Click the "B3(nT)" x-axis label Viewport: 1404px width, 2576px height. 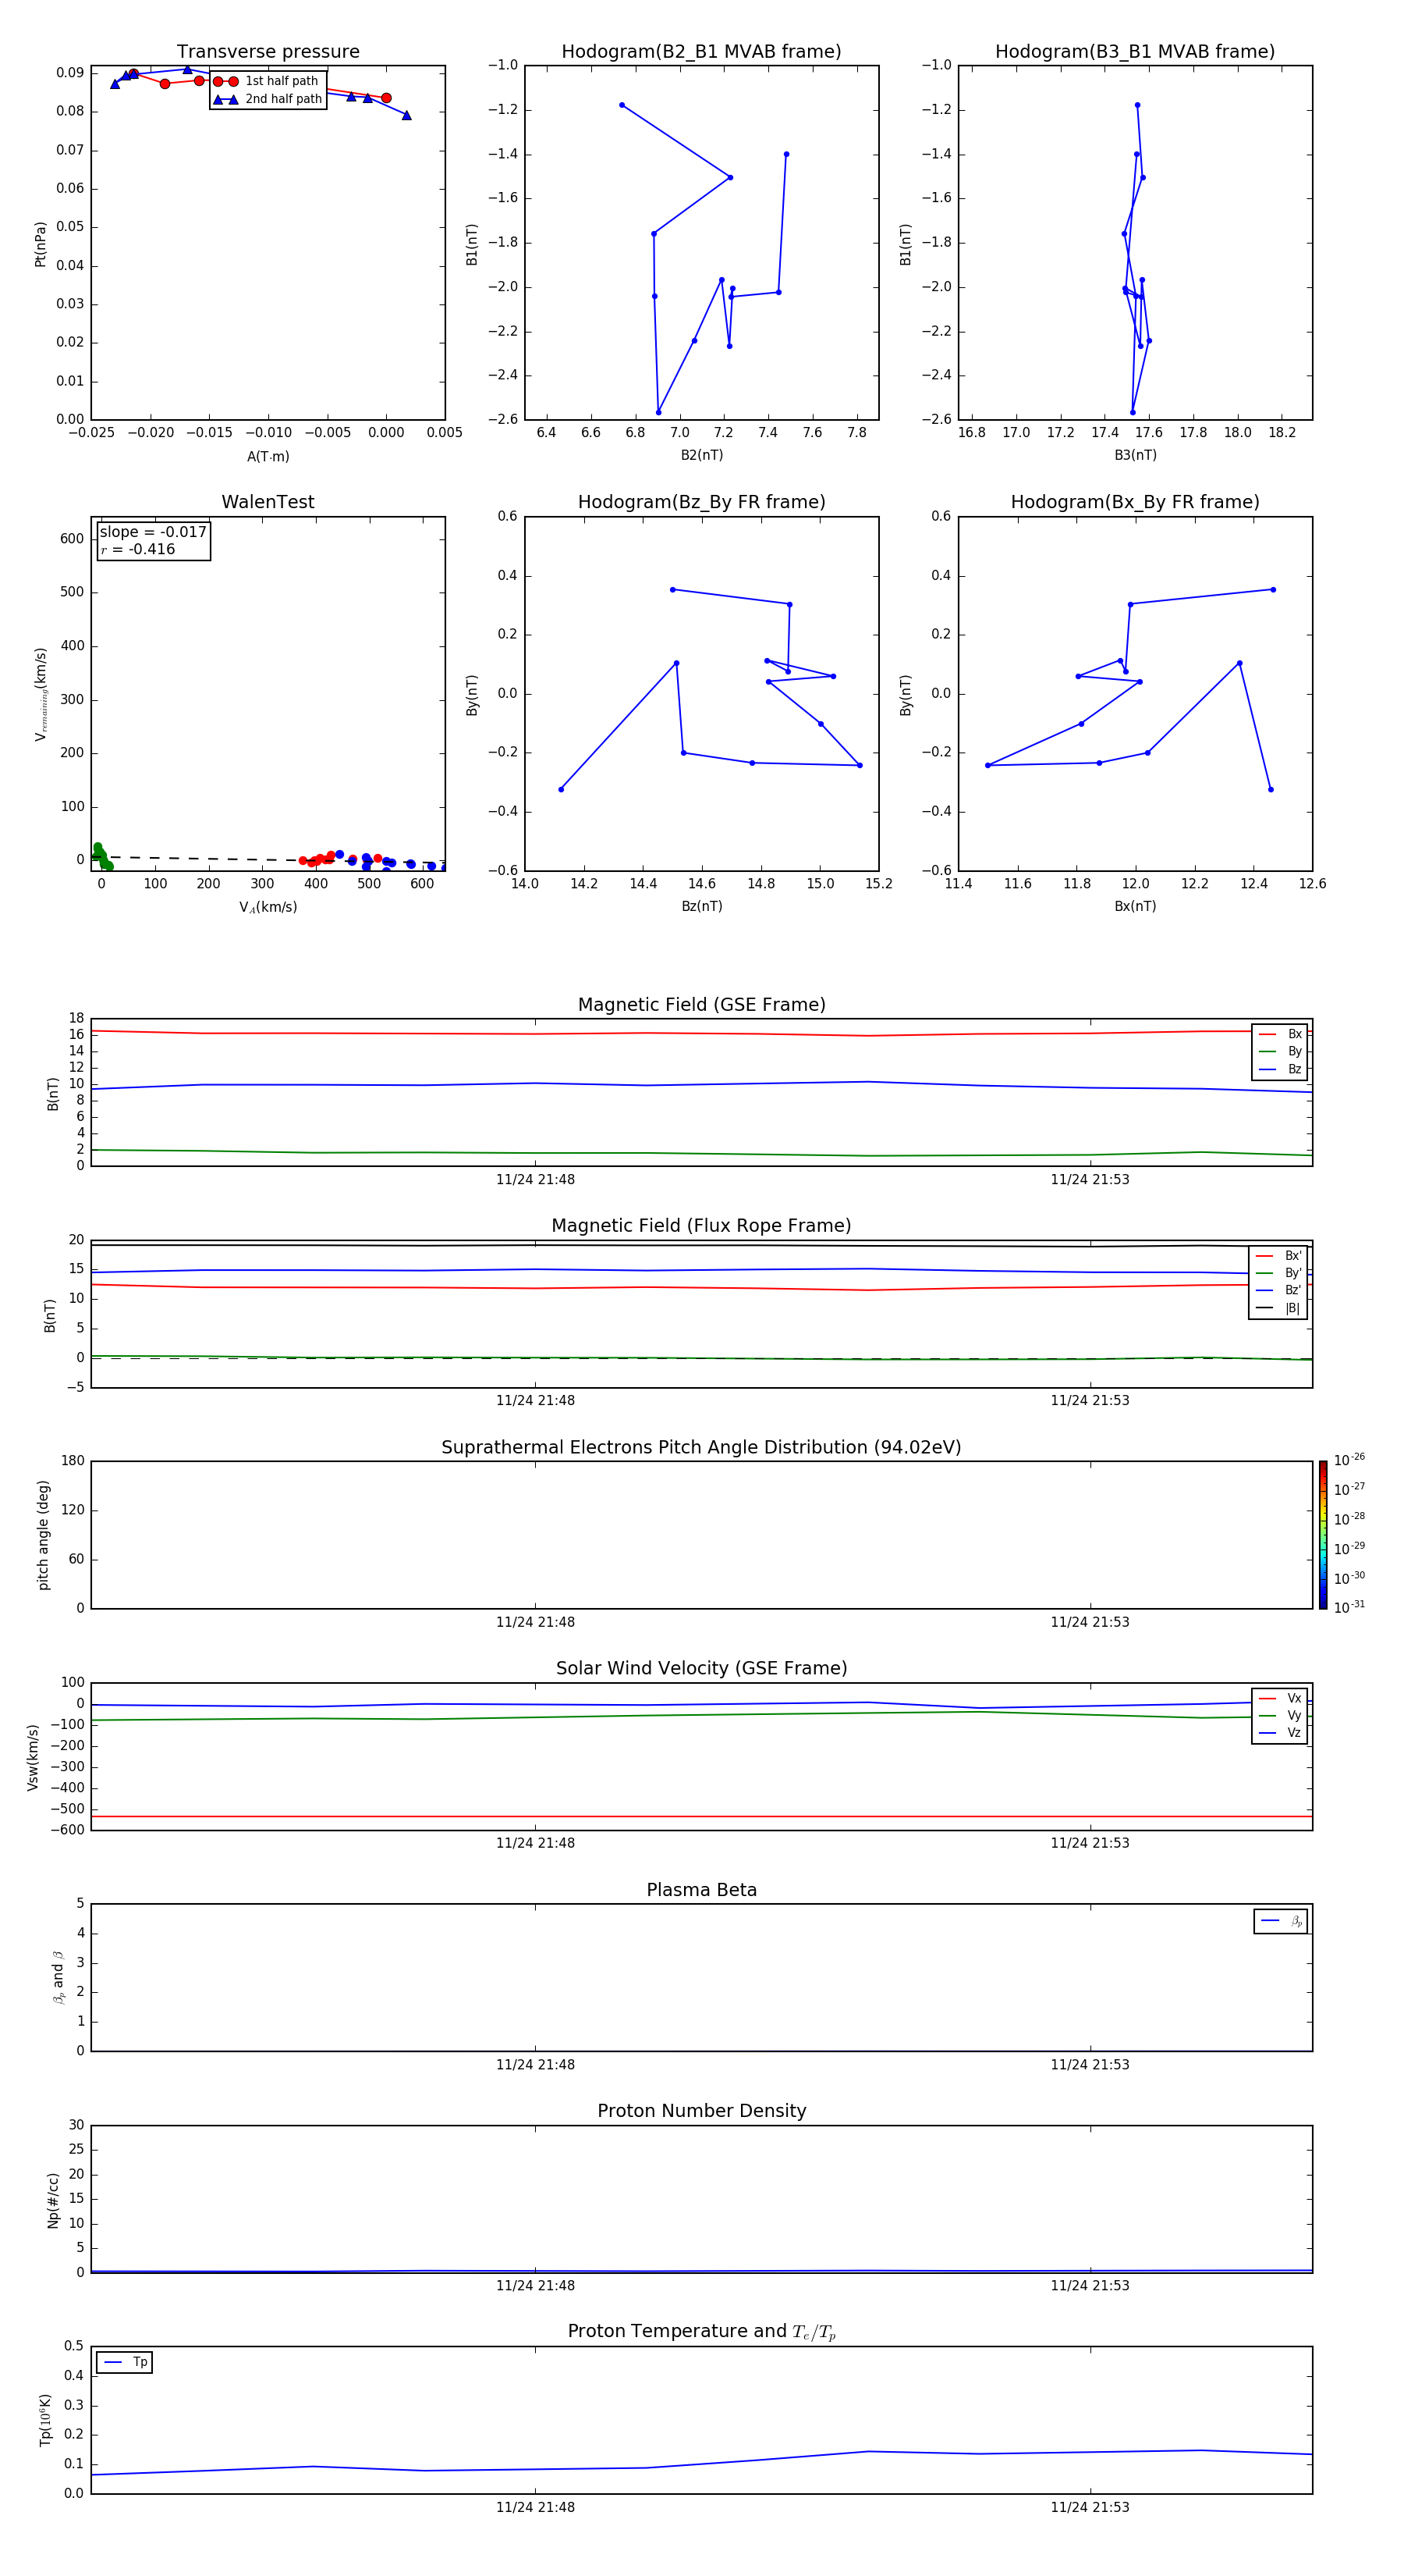(1135, 455)
